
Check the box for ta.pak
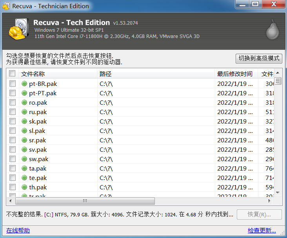pyautogui.click(x=13, y=168)
